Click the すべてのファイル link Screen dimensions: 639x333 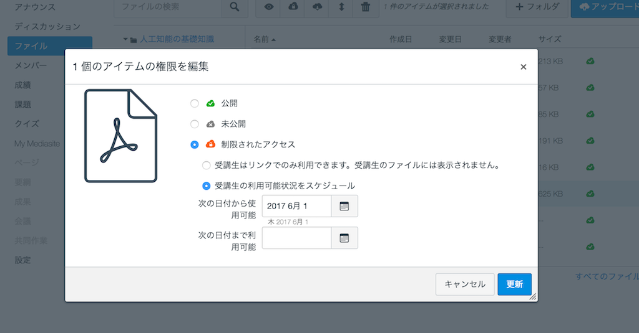click(607, 276)
